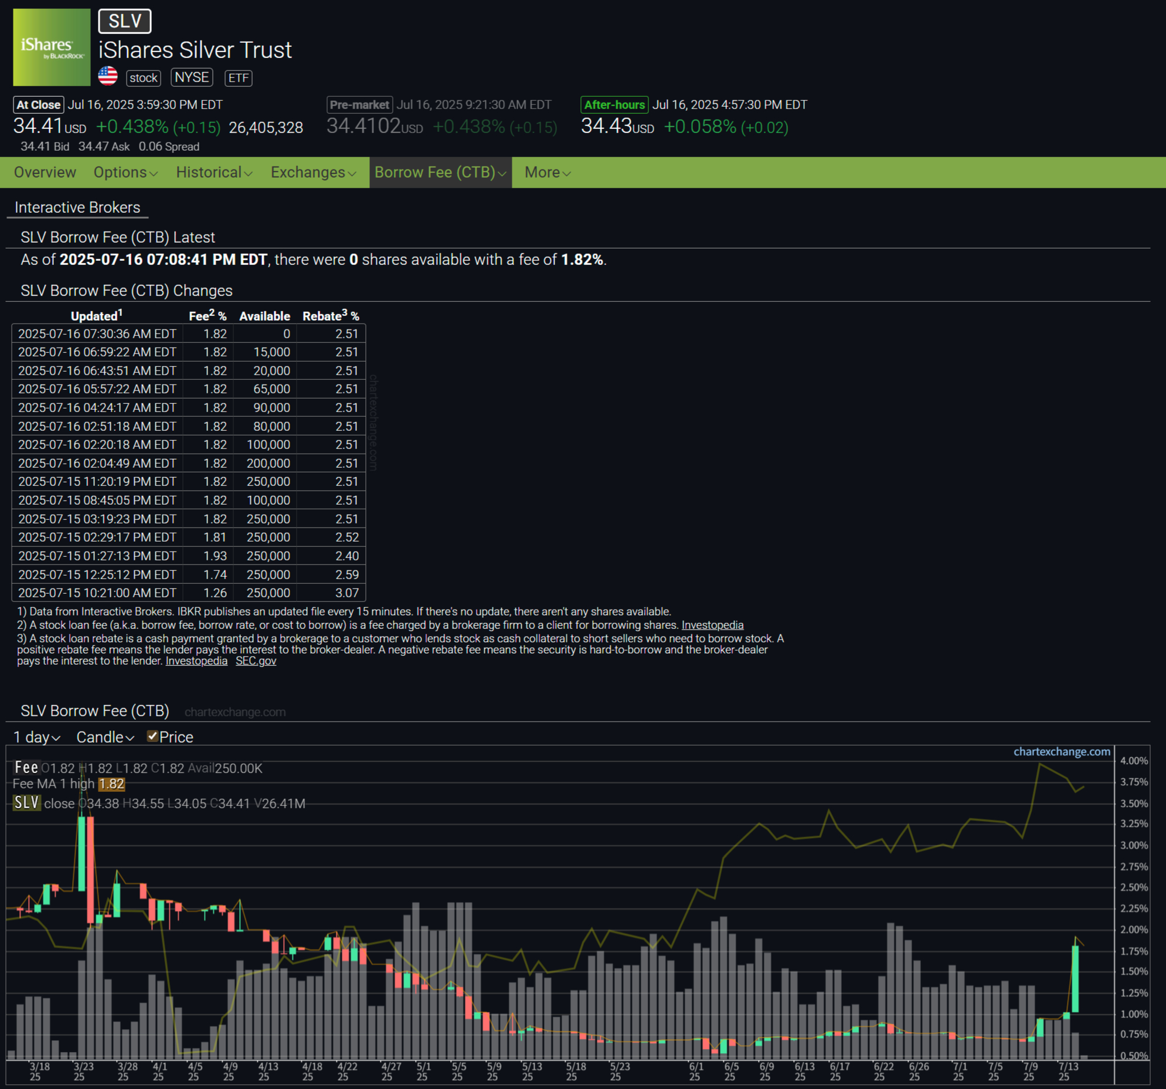Image resolution: width=1166 pixels, height=1089 pixels.
Task: Expand the Options menu
Action: [125, 172]
